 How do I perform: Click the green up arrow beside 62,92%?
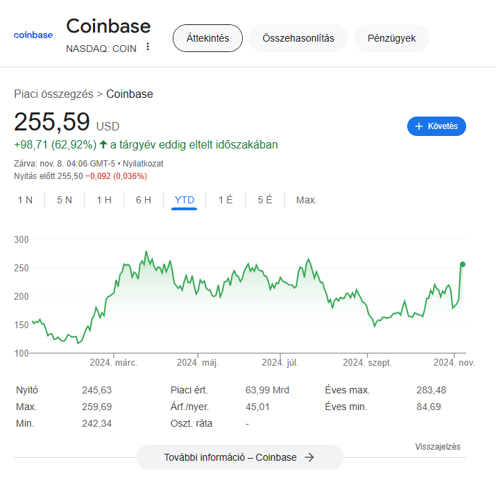(103, 144)
